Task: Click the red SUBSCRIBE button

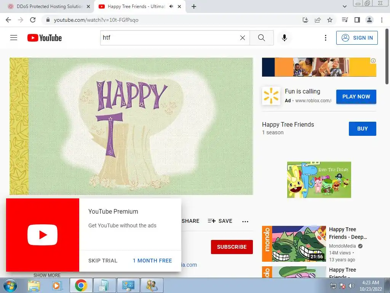Action: pyautogui.click(x=232, y=247)
